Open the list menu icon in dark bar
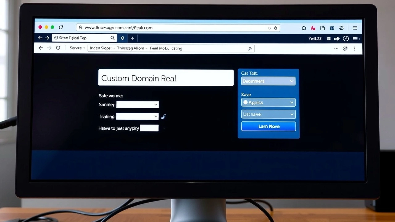 (355, 39)
